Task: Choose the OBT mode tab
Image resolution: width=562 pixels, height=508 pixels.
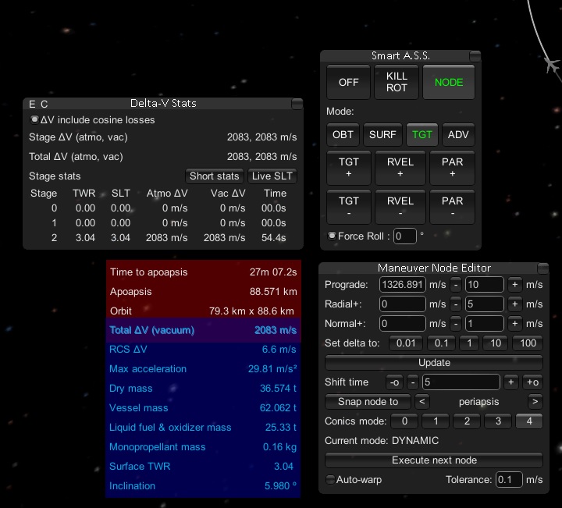Action: coord(343,135)
